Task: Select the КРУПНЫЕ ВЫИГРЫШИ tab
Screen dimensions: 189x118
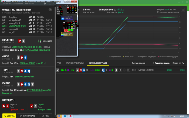Action: point(98,63)
